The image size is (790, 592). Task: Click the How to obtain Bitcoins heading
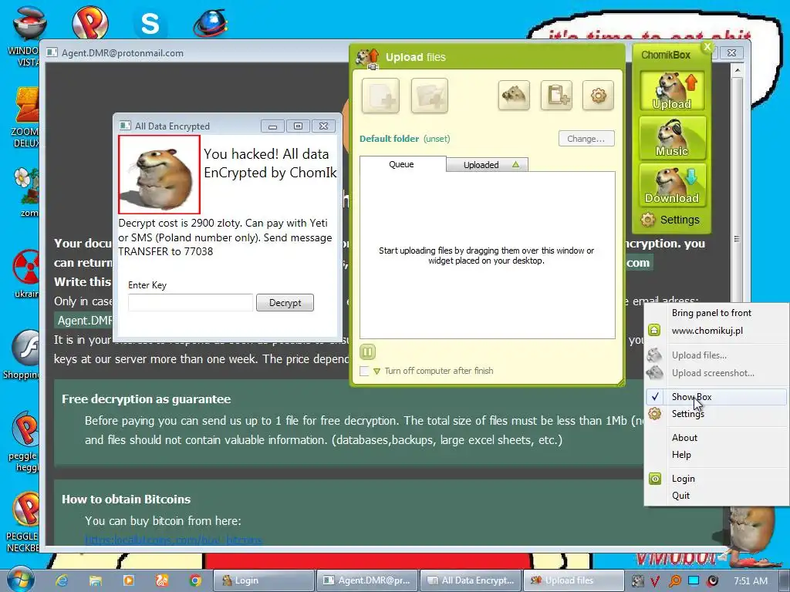point(126,499)
